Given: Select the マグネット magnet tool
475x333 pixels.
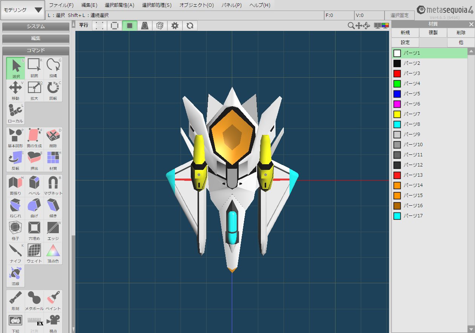Looking at the screenshot, I should [x=53, y=186].
